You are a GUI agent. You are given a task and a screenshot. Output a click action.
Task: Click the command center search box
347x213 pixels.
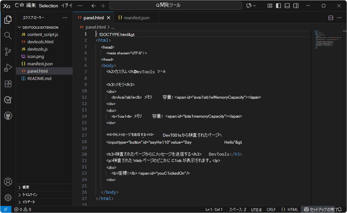pos(176,6)
